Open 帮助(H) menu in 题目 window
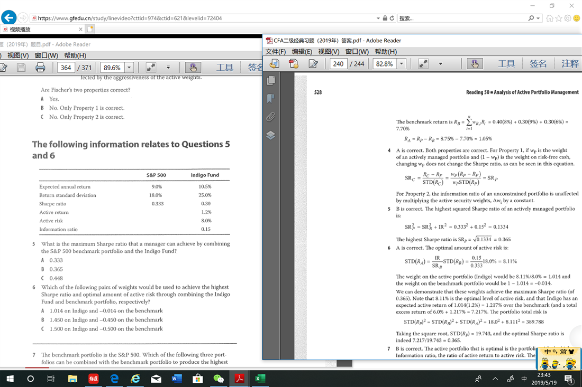The image size is (582, 387). 75,55
